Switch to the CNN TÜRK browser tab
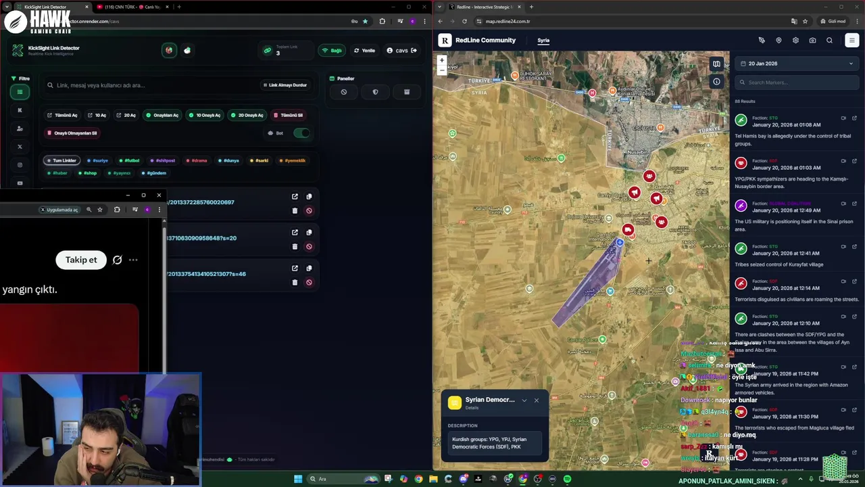 (x=132, y=7)
